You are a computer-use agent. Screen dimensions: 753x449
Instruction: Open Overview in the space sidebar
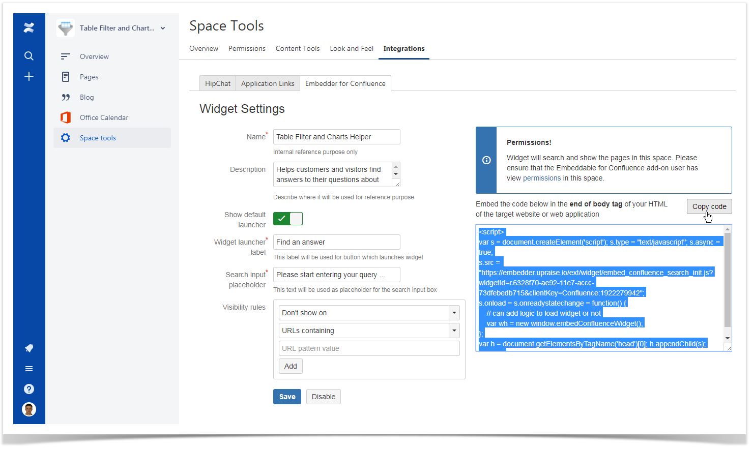(x=112, y=56)
